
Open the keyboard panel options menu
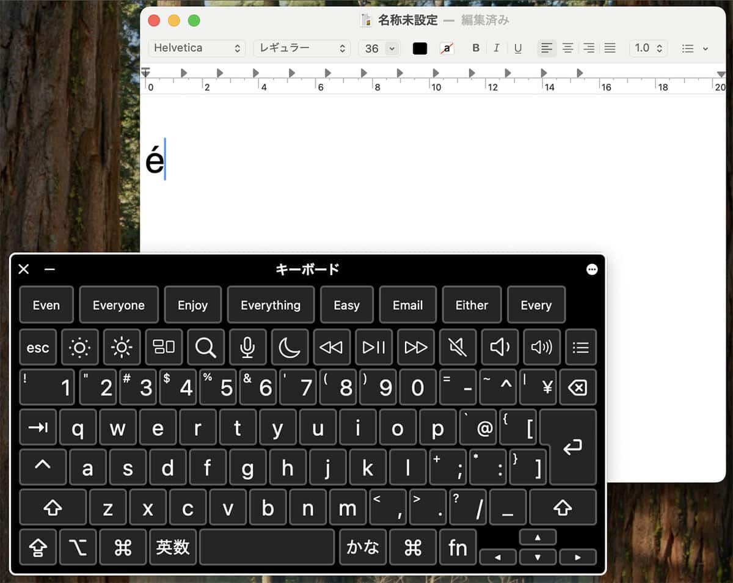[592, 269]
